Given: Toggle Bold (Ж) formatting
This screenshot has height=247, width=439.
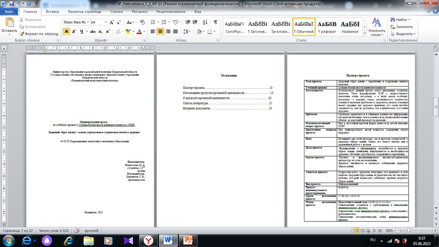Looking at the screenshot, I should (67, 31).
